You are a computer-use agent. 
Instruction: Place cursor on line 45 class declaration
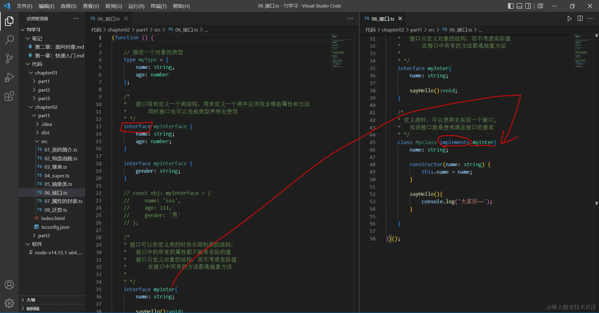[x=447, y=142]
